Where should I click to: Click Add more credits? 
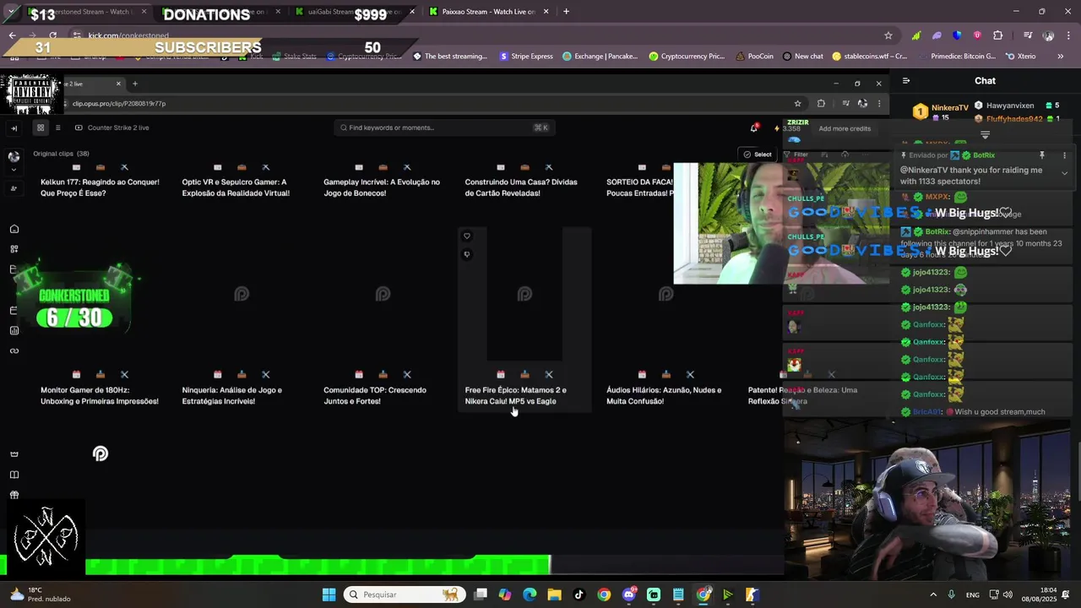845,128
